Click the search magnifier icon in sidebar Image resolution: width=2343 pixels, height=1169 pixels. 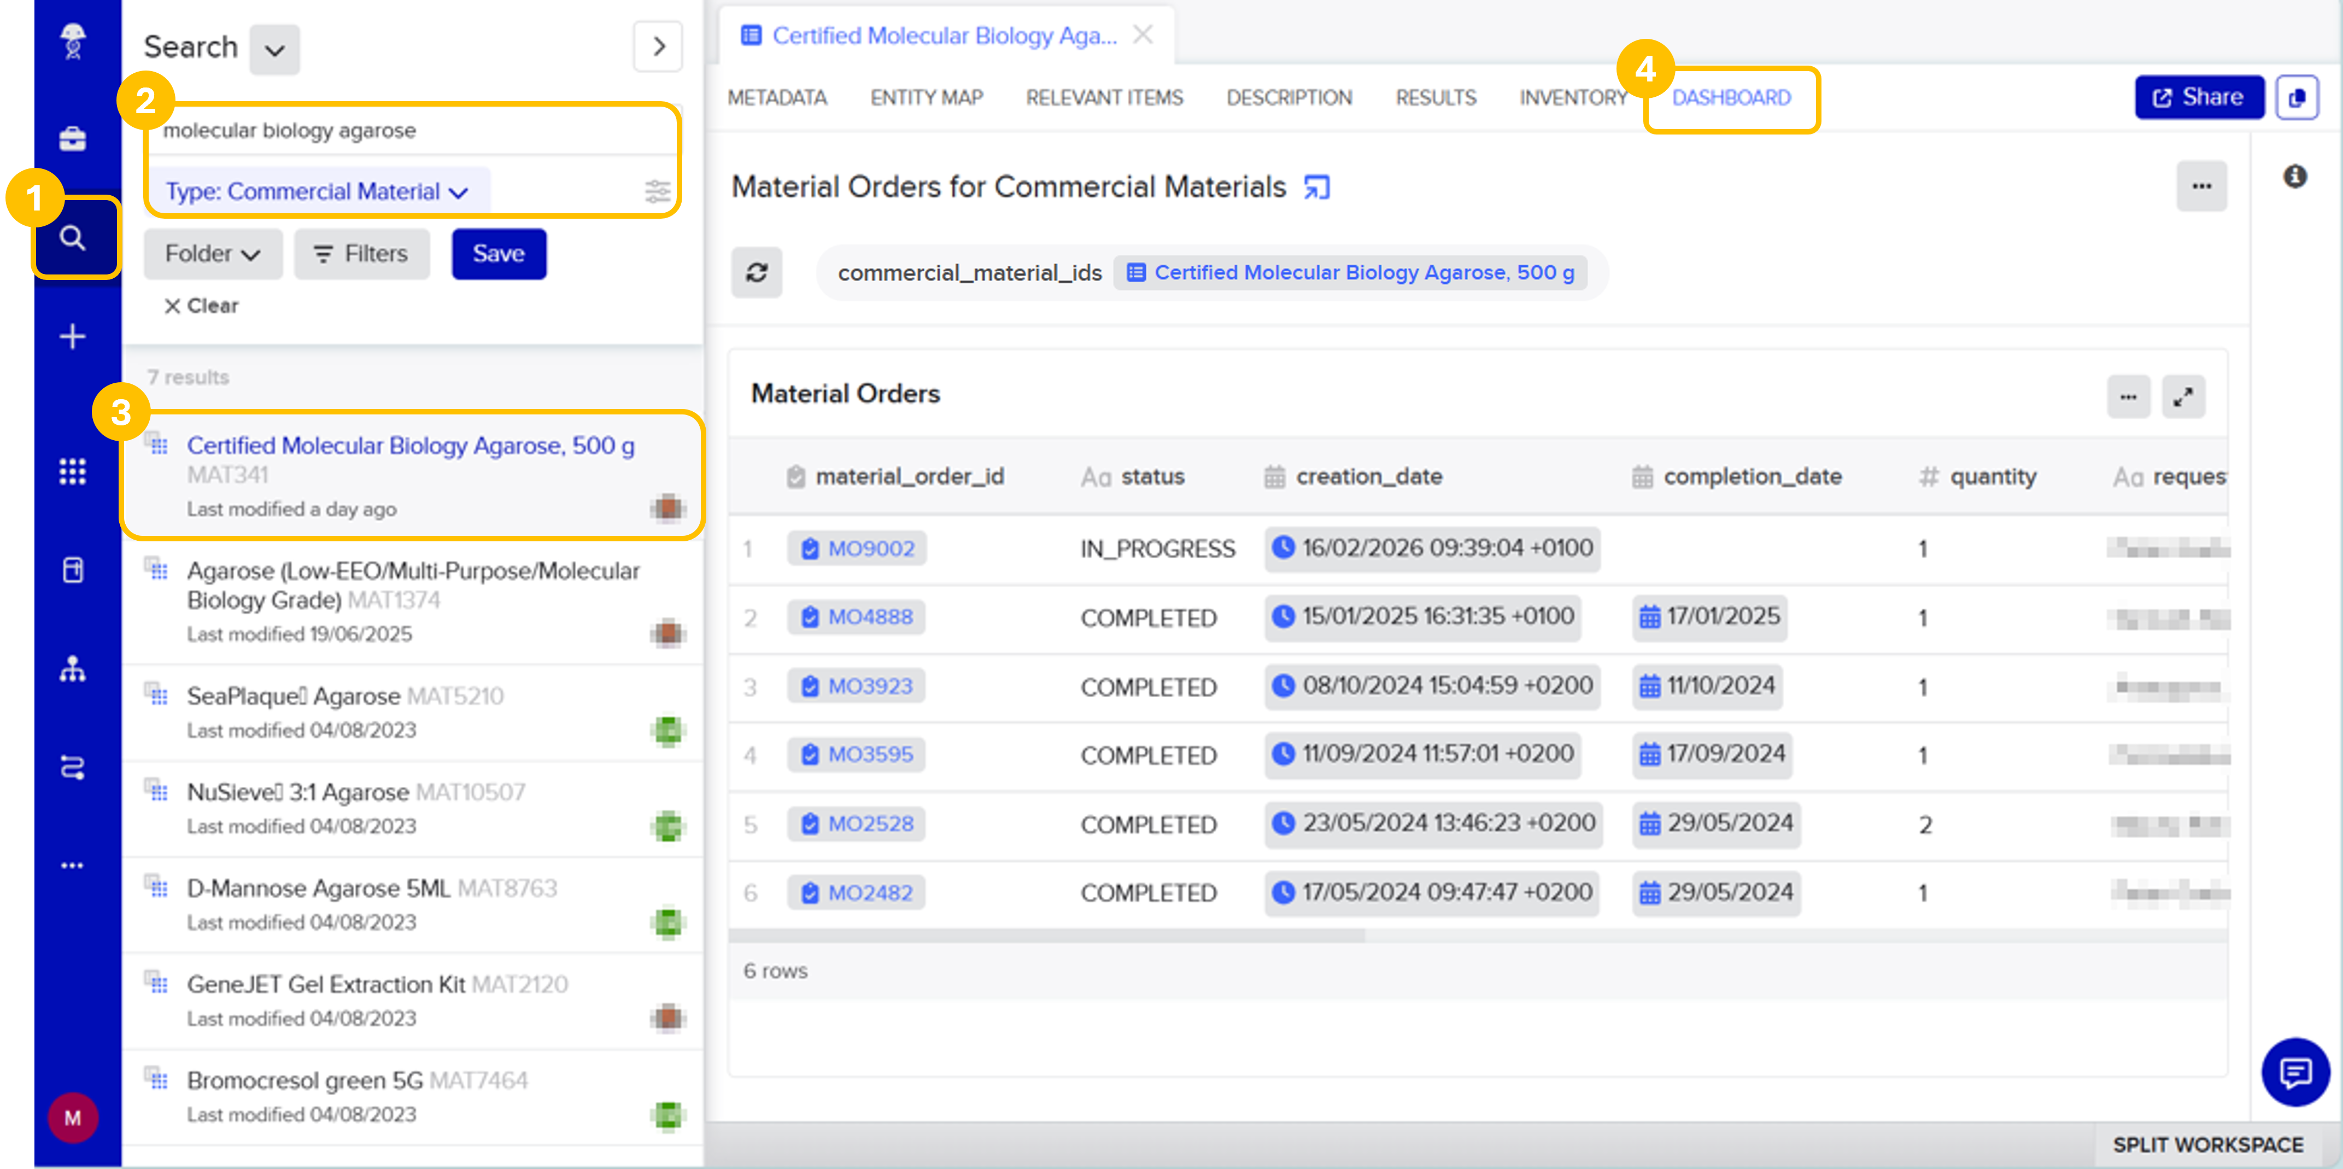[x=73, y=238]
